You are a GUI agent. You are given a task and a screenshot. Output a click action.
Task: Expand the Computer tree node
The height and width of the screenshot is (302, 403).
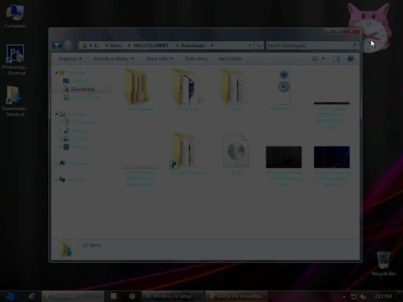(x=56, y=163)
